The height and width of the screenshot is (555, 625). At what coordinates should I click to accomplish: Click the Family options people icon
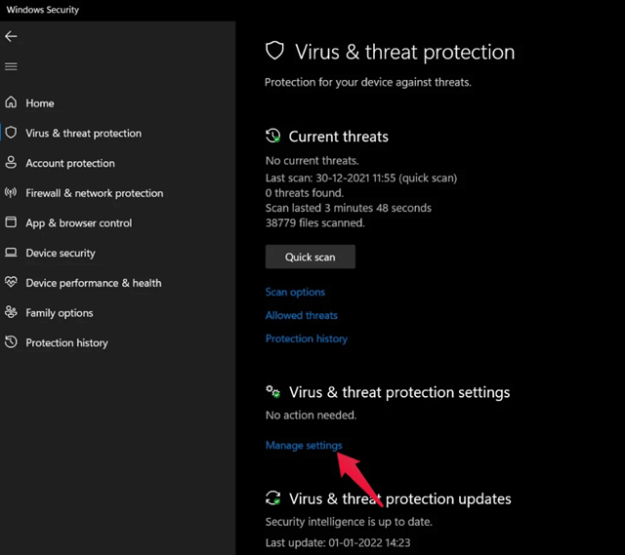(11, 313)
